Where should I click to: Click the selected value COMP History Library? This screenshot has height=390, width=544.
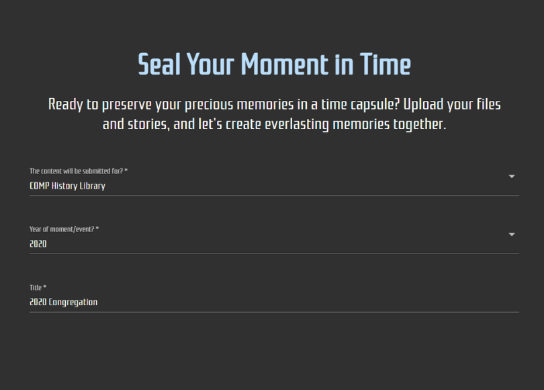point(67,186)
